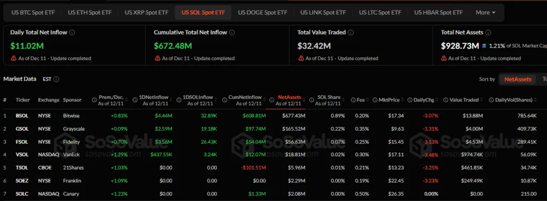This screenshot has width=547, height=201.
Task: Click the $677.43M net assets cell
Action: click(x=294, y=116)
